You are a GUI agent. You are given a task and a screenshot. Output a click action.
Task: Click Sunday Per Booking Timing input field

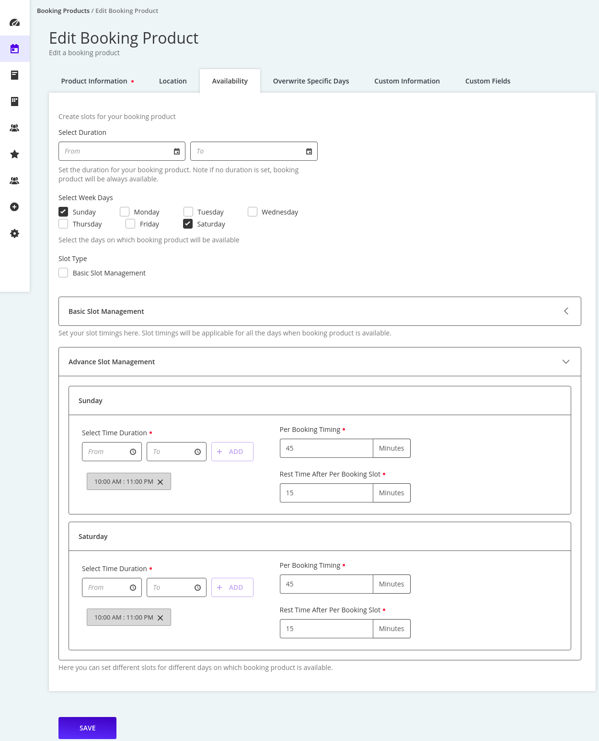tap(326, 448)
